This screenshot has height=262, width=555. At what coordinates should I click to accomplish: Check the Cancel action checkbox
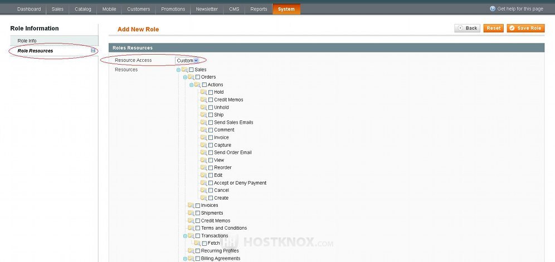211,191
